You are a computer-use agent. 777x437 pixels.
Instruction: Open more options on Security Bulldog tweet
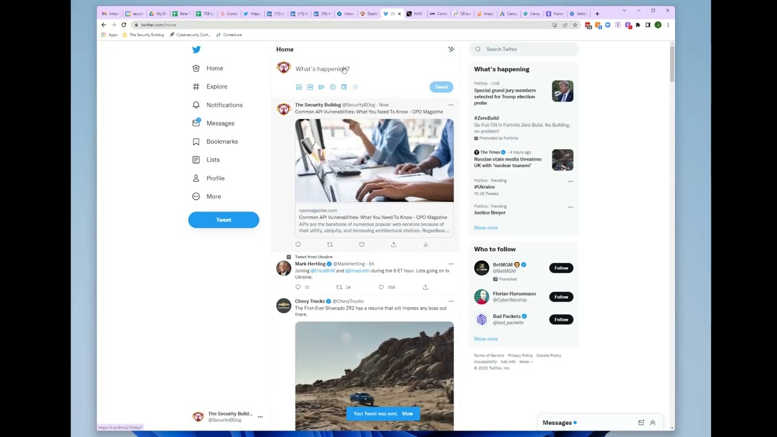[450, 105]
